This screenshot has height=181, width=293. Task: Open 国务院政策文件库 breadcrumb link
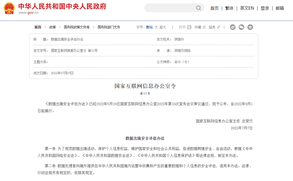[x=77, y=27]
